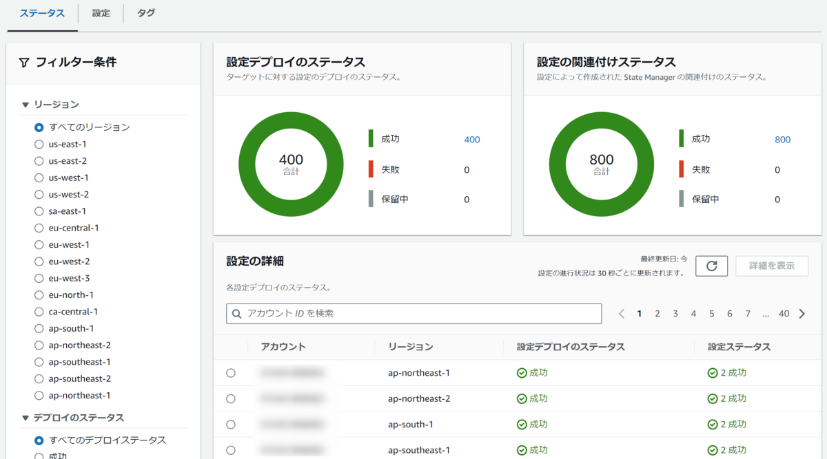Image resolution: width=827 pixels, height=459 pixels.
Task: Select ap-southeast-1 region filter radio
Action: (x=39, y=362)
